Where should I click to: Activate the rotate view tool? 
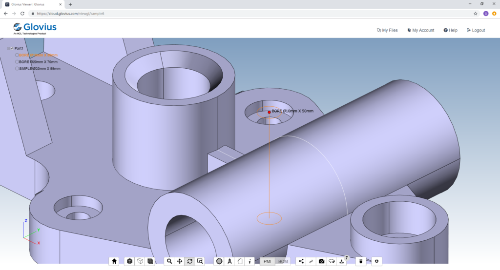(x=190, y=261)
